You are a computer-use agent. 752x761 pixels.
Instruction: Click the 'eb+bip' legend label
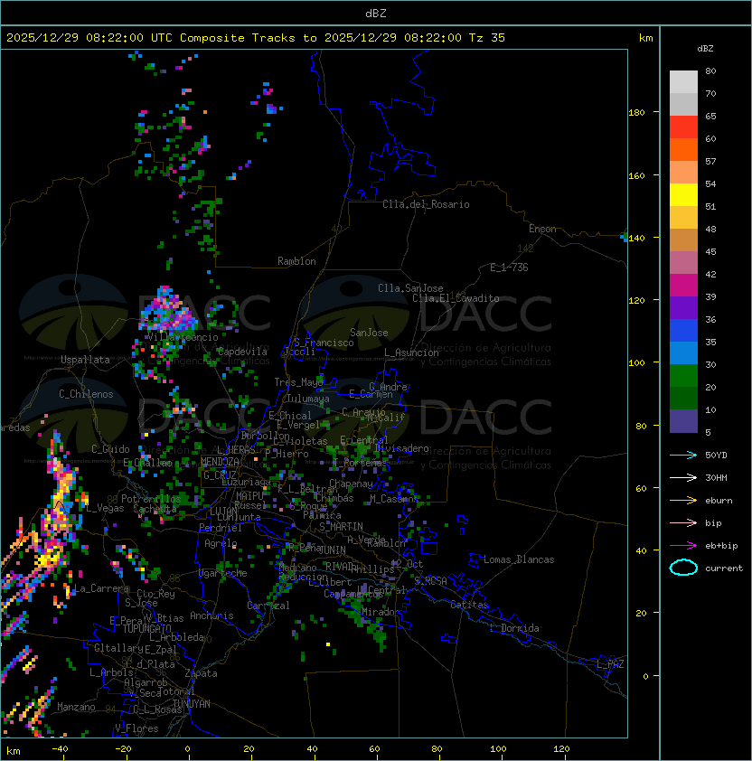(721, 546)
